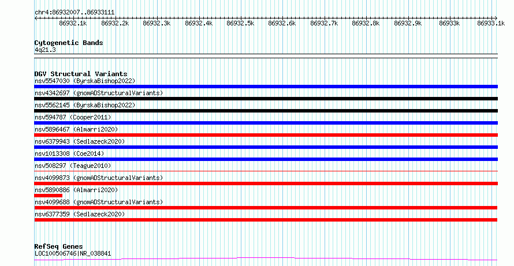Click the blue bar under nsv6379943
Viewport: 514px width, 266px height.
coord(266,147)
